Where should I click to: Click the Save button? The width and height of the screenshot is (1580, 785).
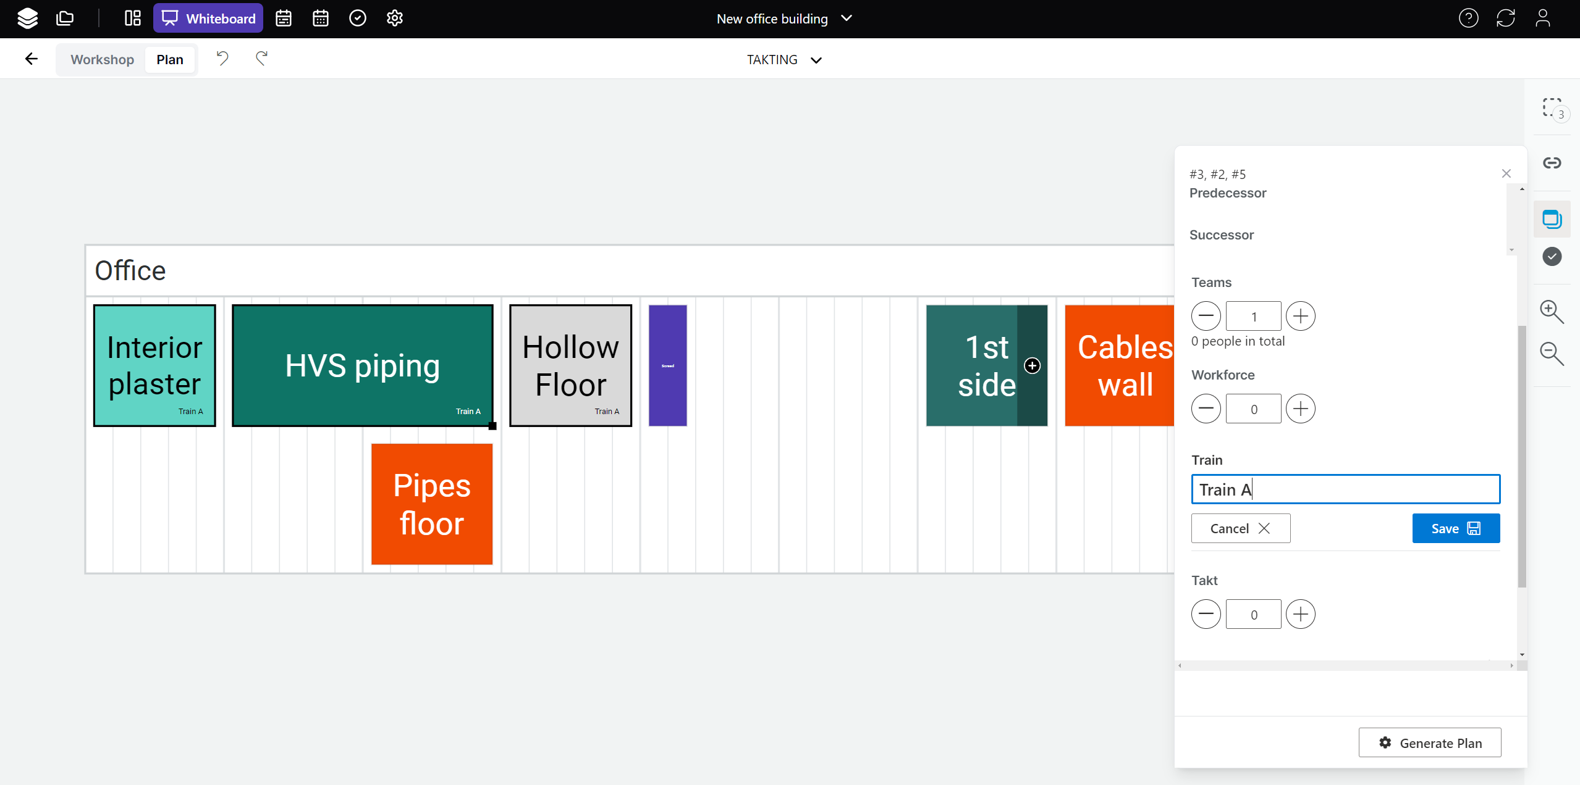[x=1455, y=528]
